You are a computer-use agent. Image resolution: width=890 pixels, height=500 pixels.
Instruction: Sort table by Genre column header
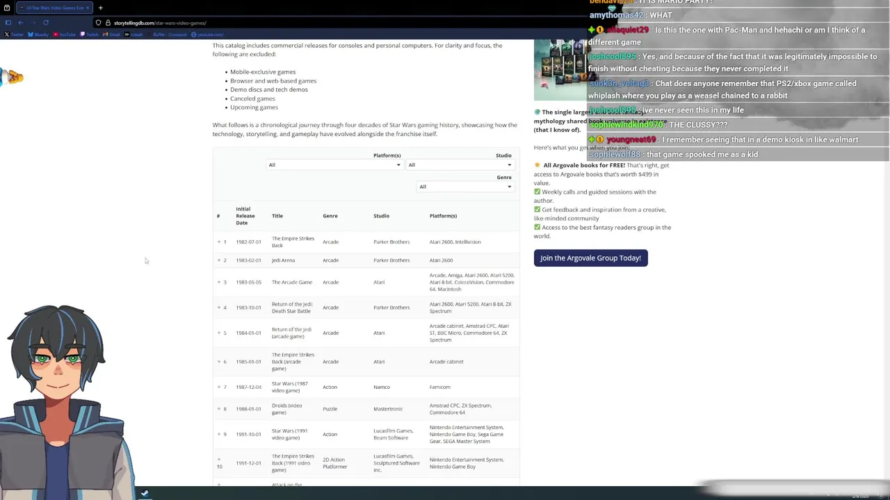click(x=330, y=216)
